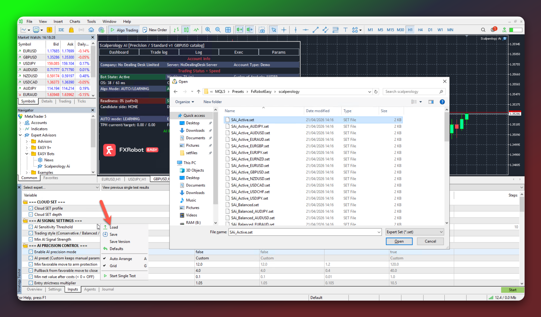Image resolution: width=541 pixels, height=317 pixels.
Task: Switch to the Journal tab
Action: (108, 289)
